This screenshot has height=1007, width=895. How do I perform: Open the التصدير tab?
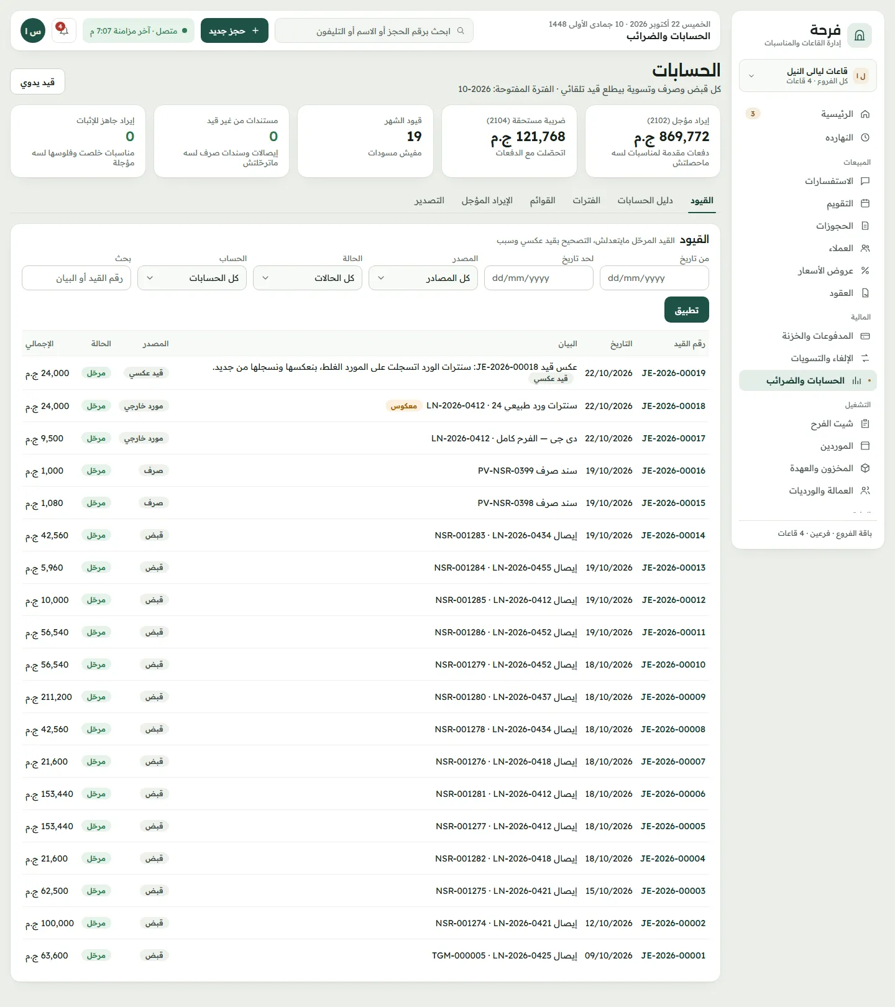[429, 201]
